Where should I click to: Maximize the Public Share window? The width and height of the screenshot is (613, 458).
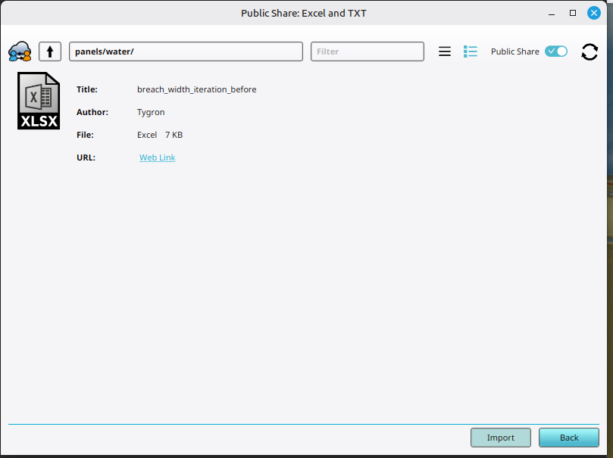[x=572, y=13]
